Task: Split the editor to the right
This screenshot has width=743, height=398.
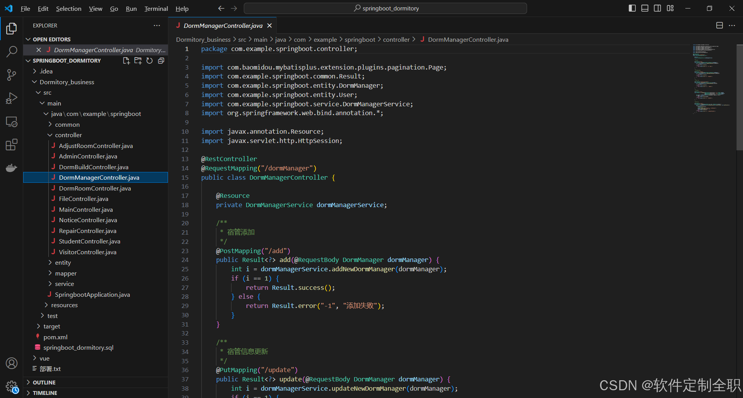Action: pyautogui.click(x=719, y=26)
